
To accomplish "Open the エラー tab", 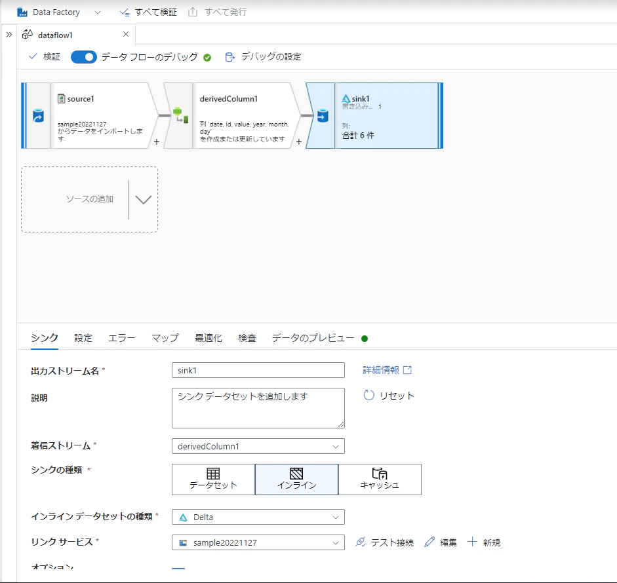I will click(121, 338).
